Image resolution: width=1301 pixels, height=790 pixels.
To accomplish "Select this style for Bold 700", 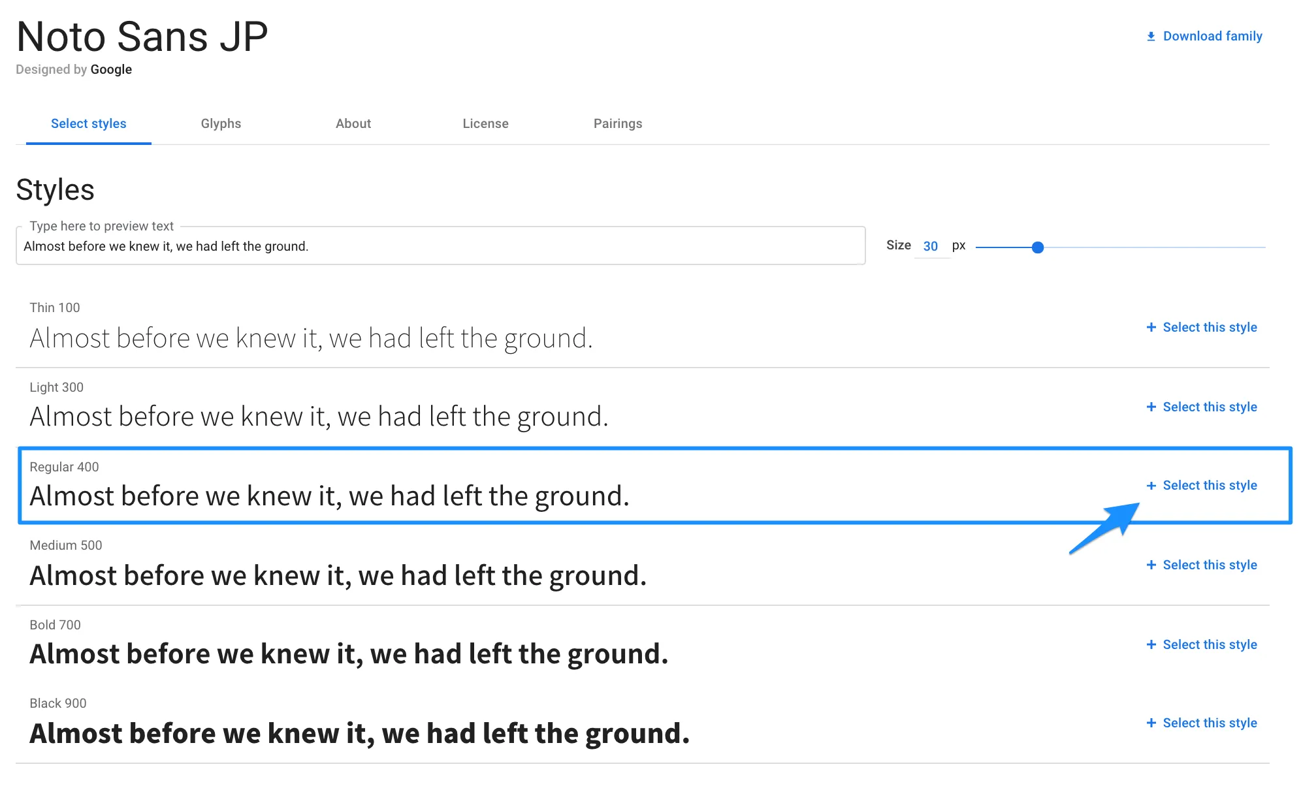I will point(1210,644).
